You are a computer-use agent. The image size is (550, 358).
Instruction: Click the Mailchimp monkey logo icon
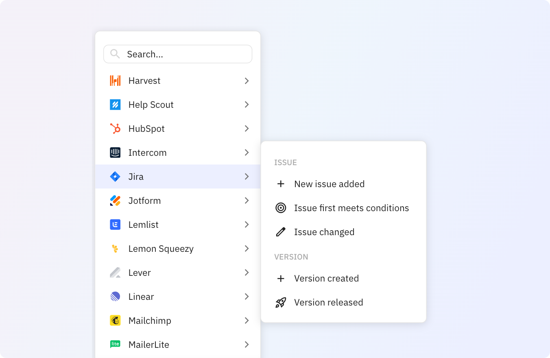point(115,321)
